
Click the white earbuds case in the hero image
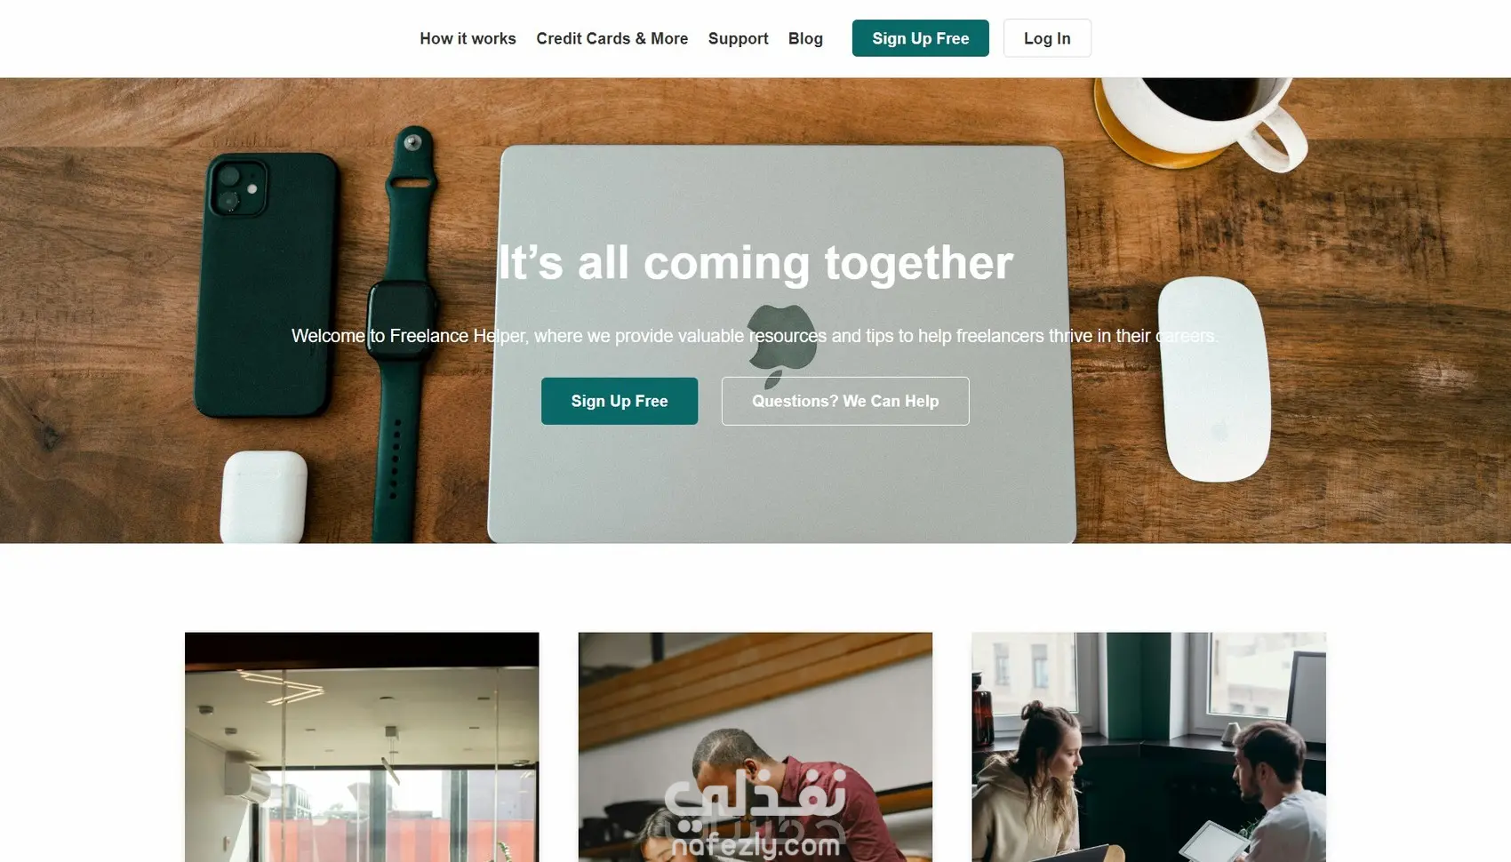tap(264, 498)
